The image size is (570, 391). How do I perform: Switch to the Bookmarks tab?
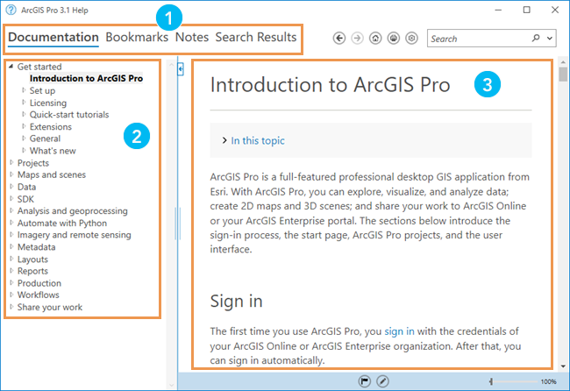137,38
